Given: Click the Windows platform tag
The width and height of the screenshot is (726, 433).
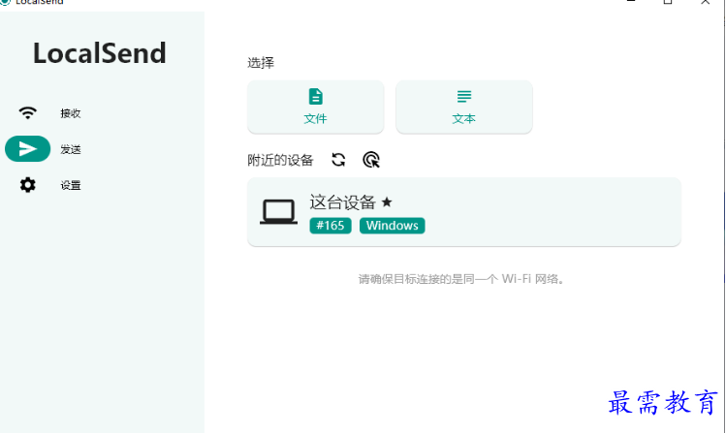Looking at the screenshot, I should pos(393,226).
